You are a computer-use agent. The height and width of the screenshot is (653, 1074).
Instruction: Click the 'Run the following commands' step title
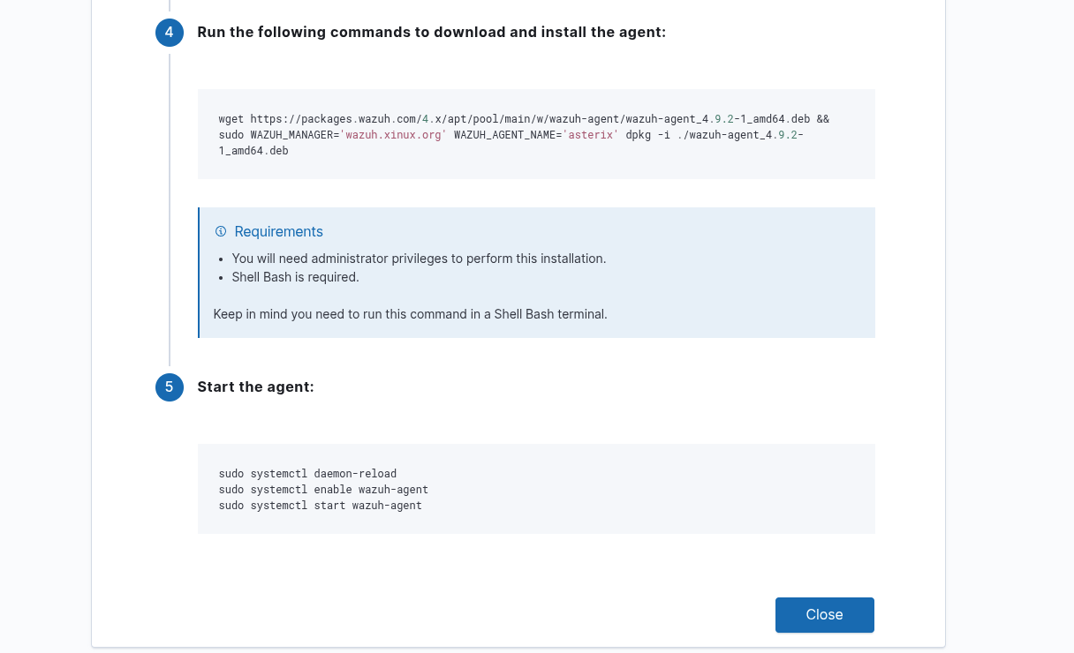click(431, 33)
